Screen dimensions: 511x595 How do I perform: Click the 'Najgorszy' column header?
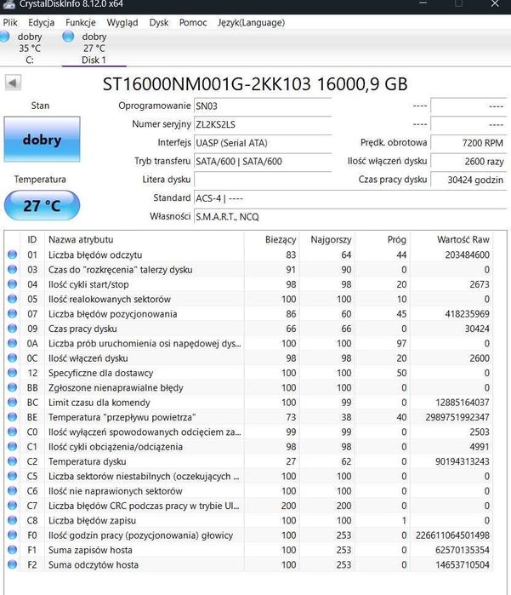click(x=331, y=239)
